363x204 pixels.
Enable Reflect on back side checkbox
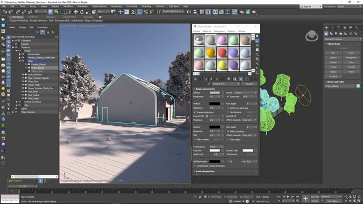[228, 108]
